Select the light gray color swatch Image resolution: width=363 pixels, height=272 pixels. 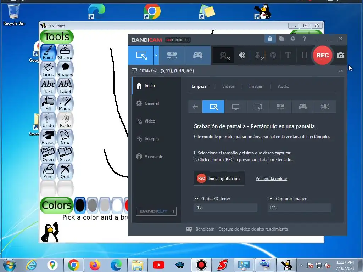pos(105,205)
